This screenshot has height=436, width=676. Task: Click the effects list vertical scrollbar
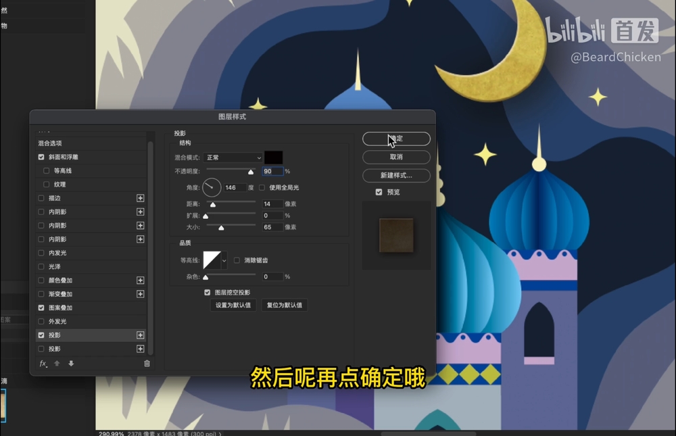pos(151,248)
